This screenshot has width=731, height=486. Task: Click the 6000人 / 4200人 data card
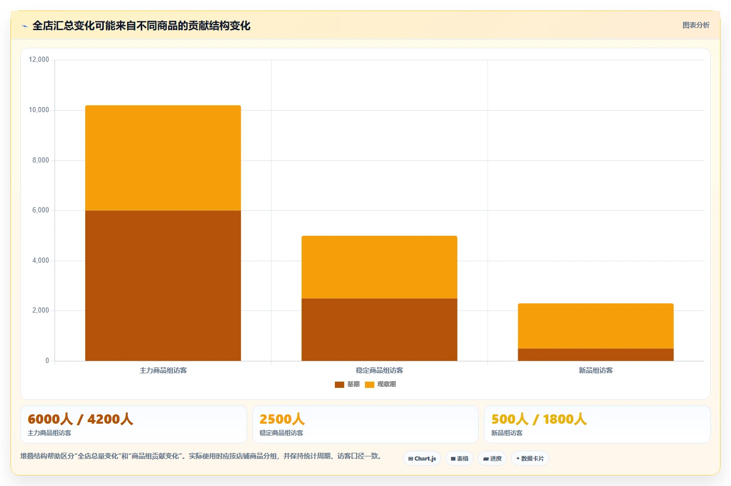[x=133, y=424]
